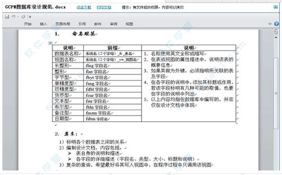Click the ruler toggle icon above scrollbar
282x175 pixels.
[x=276, y=32]
